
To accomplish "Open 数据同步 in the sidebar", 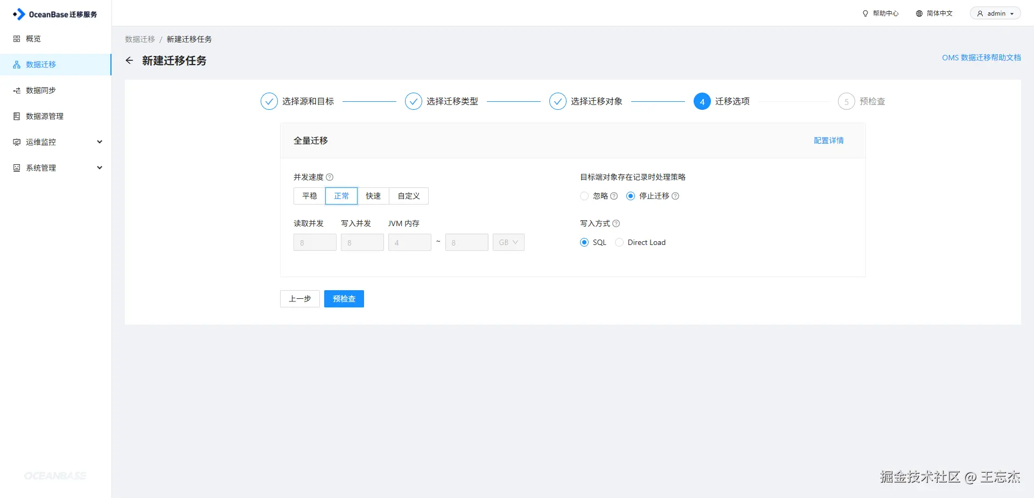I will 55,90.
